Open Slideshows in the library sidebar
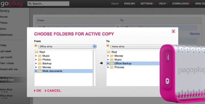Image resolution: width=205 pixels, height=104 pixels. (6, 35)
